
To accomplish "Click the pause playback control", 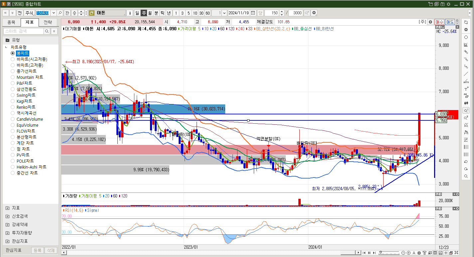I will click(x=369, y=253).
